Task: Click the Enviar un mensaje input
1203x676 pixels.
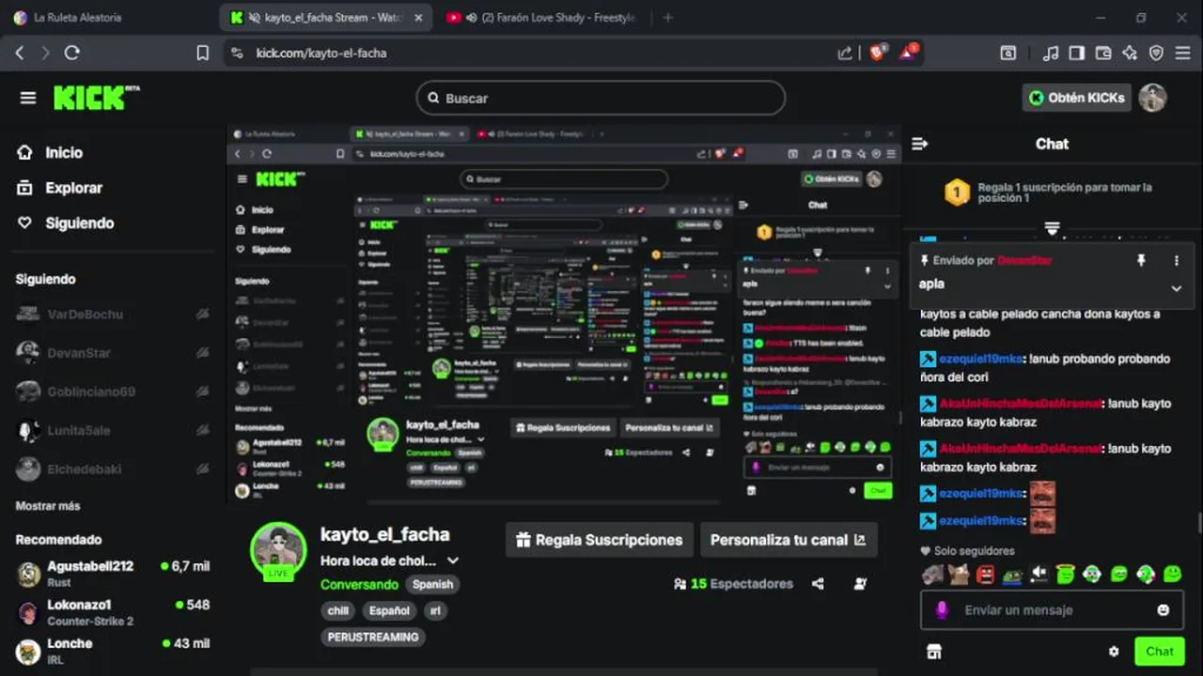Action: 1051,610
